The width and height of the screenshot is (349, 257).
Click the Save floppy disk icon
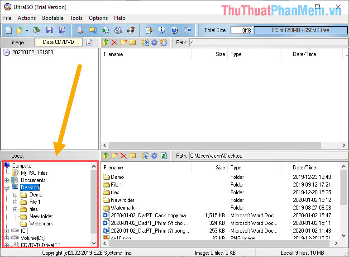click(49, 30)
